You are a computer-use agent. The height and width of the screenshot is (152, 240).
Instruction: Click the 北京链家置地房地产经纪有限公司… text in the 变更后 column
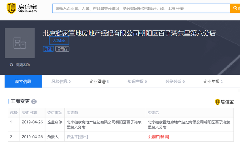189,125
